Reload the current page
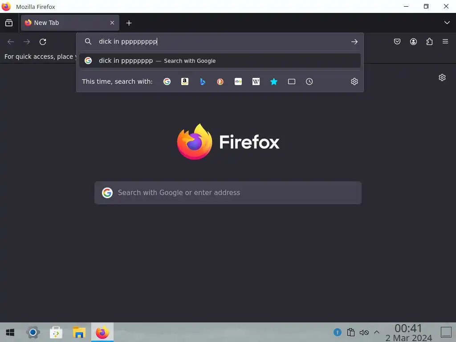The width and height of the screenshot is (456, 342). coord(43,41)
